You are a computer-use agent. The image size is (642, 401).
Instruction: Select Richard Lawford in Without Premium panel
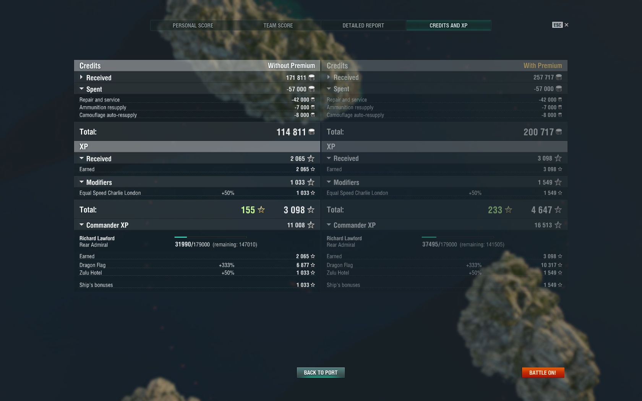[x=97, y=238]
